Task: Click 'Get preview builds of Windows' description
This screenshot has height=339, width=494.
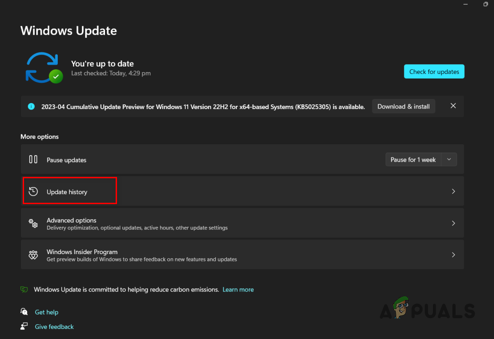Action: point(142,260)
